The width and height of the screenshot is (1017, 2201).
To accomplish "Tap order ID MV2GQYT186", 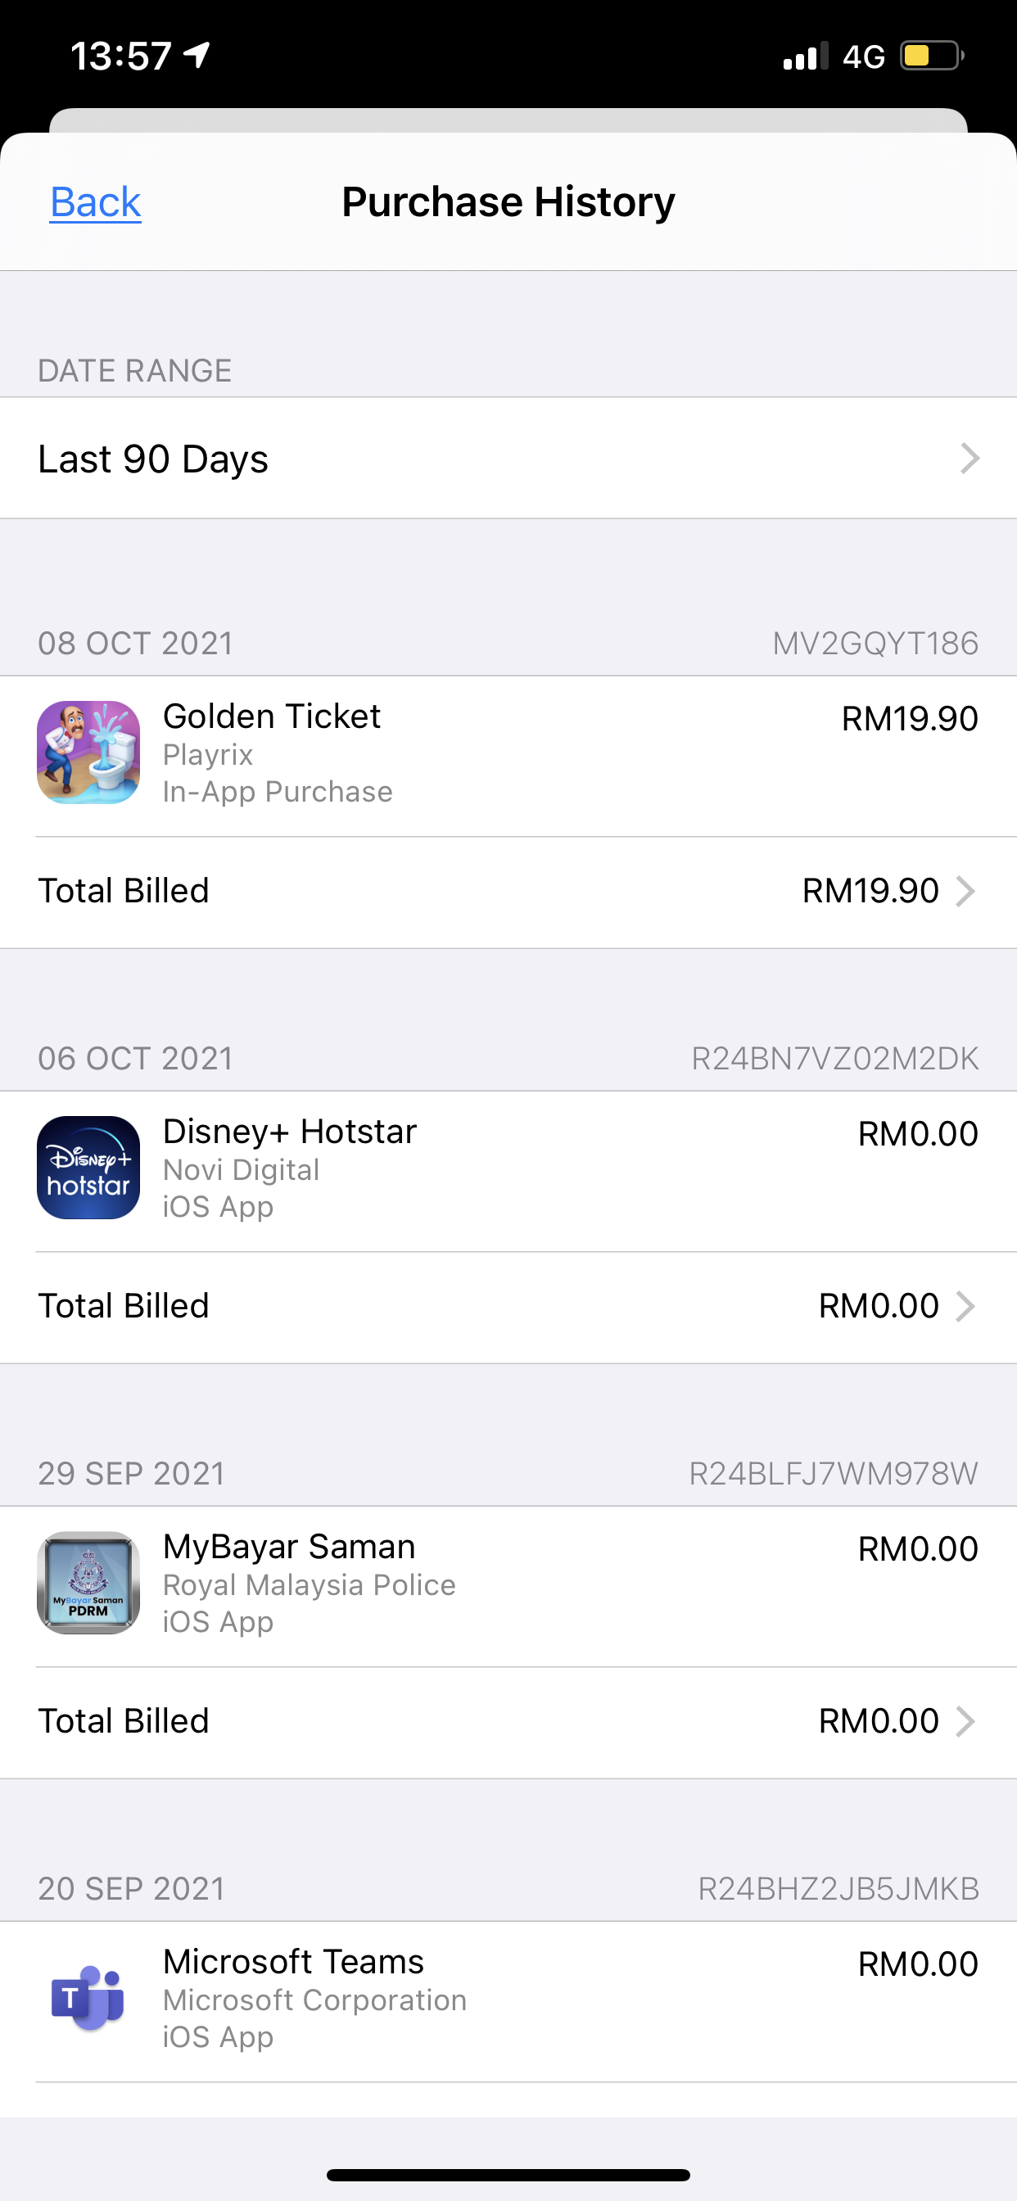I will point(875,644).
